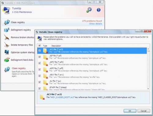Click folder icon of .AIFC file row
153x116 pixels.
(45, 63)
